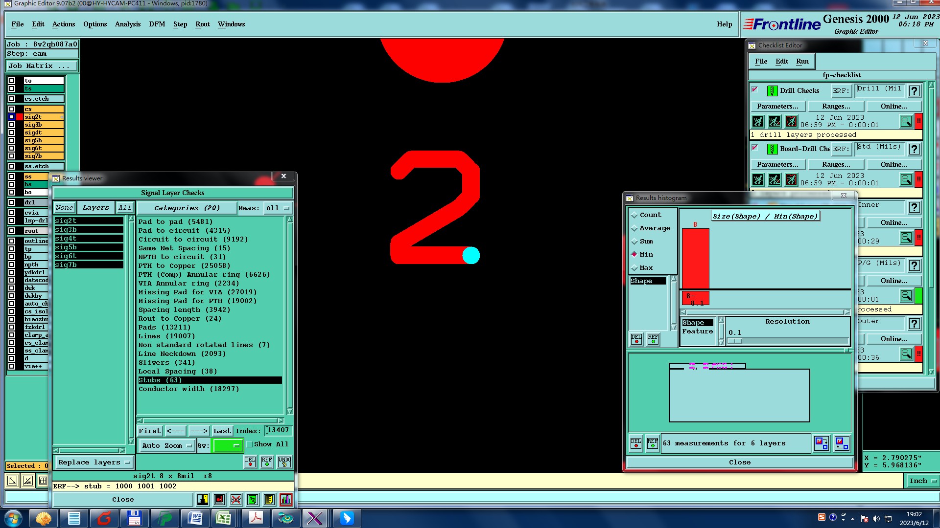Enable the Show All checkbox
Viewport: 940px width, 528px height.
click(x=250, y=444)
